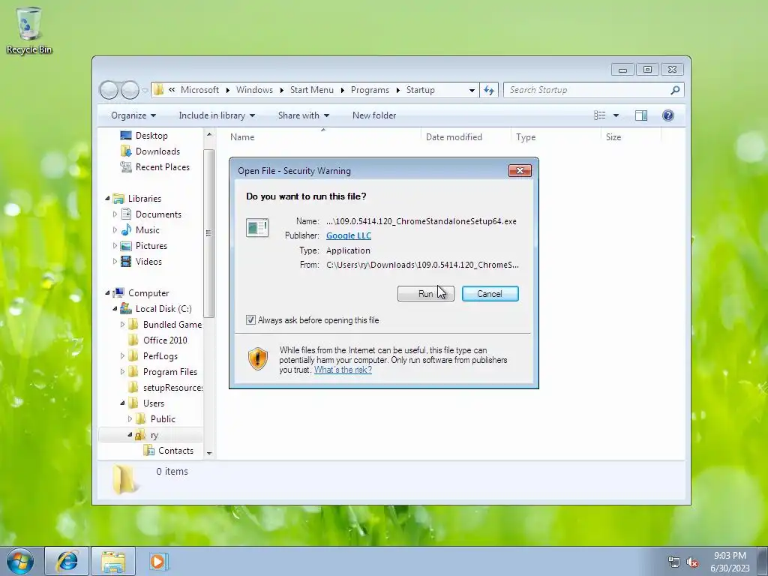Viewport: 768px width, 576px height.
Task: Collapse the Users folder node
Action: (122, 403)
